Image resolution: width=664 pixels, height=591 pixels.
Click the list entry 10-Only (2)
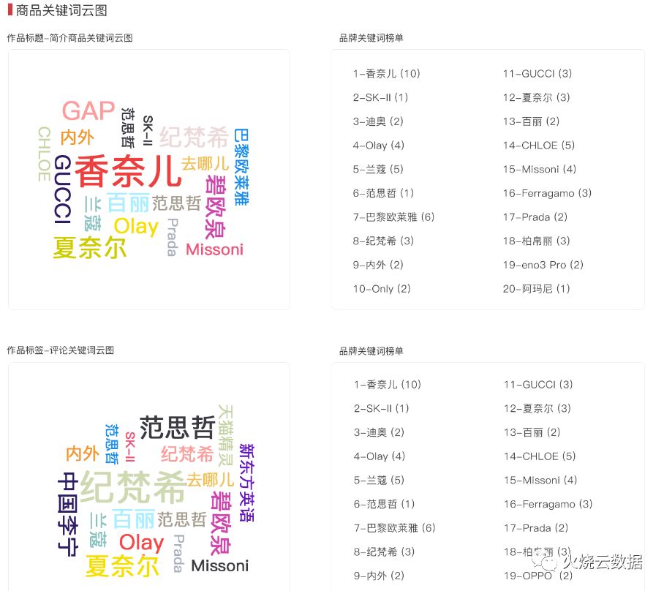382,289
